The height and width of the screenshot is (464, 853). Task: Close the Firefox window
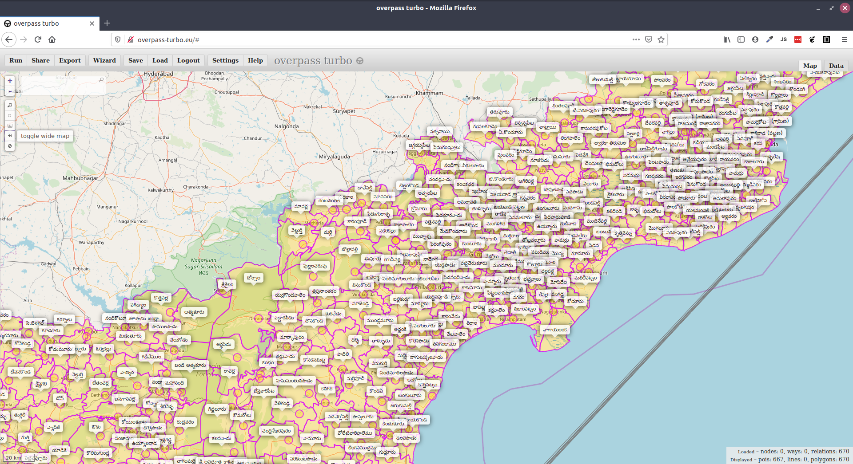pyautogui.click(x=845, y=8)
